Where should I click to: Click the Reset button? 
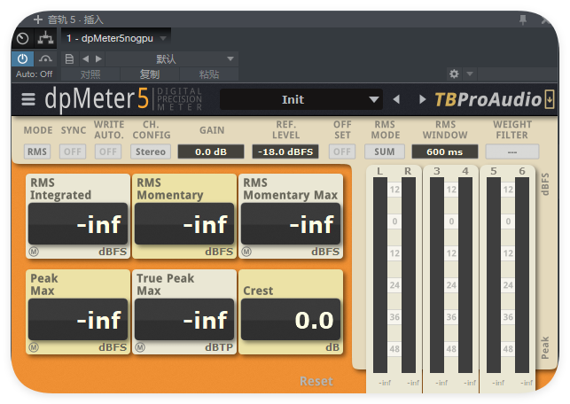point(316,381)
